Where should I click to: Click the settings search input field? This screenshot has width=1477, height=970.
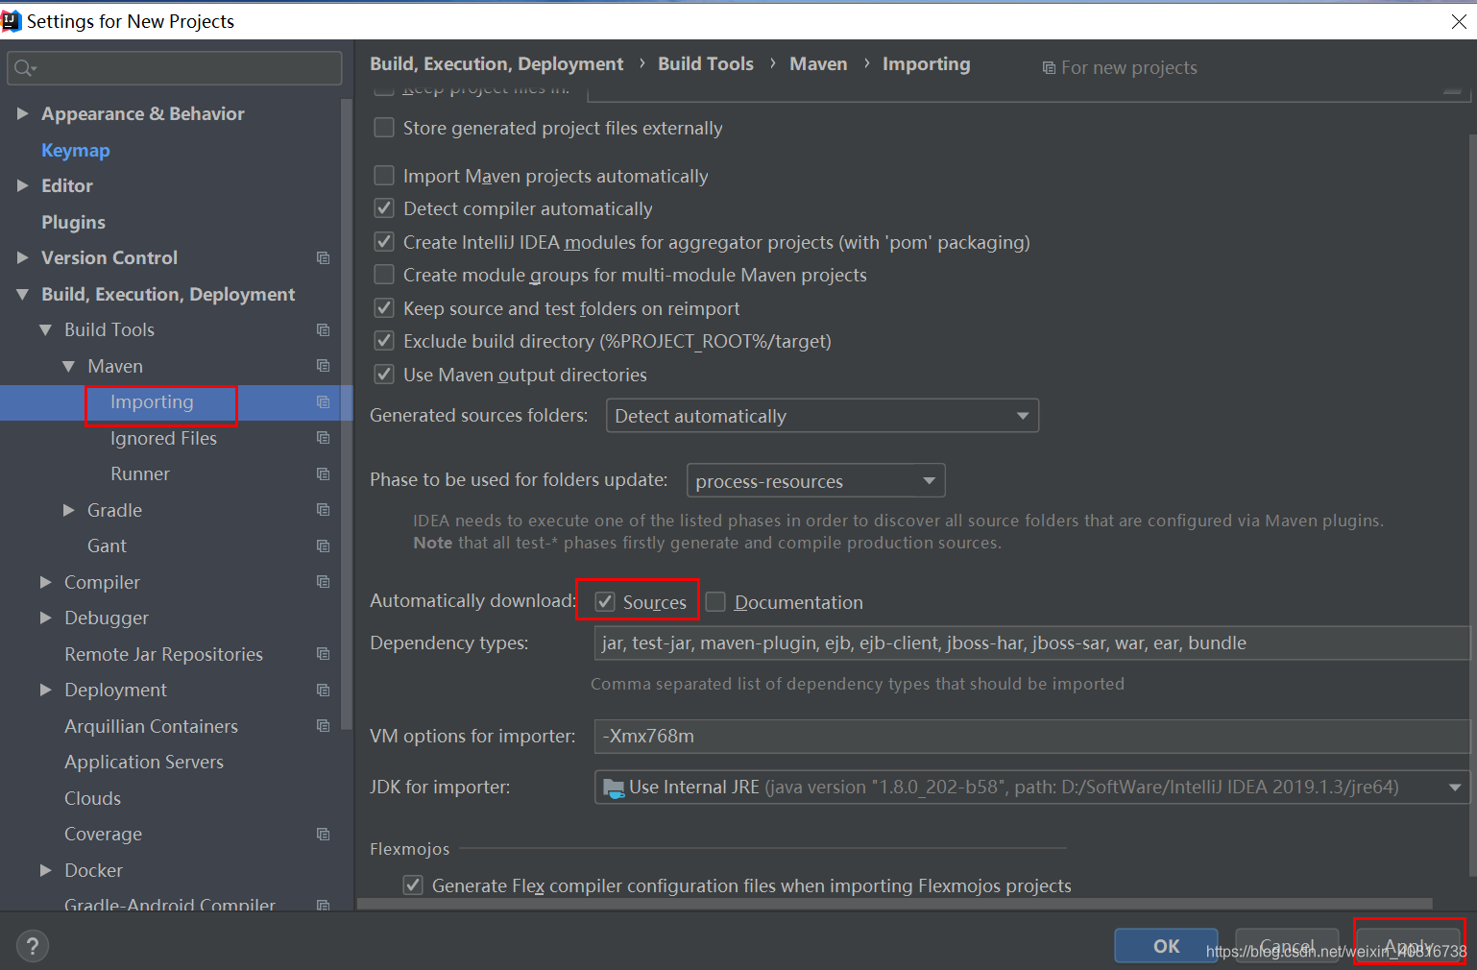click(x=174, y=68)
